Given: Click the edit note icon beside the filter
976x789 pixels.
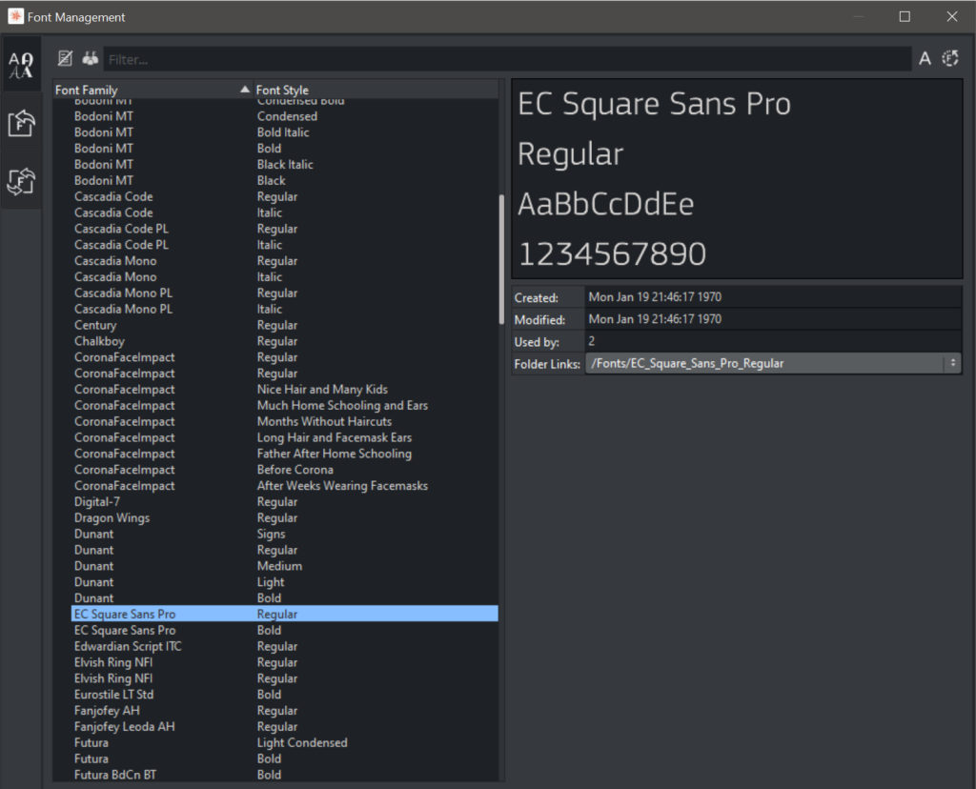Looking at the screenshot, I should click(65, 59).
